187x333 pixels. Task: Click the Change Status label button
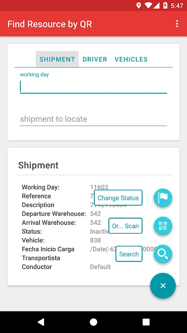[x=118, y=198]
